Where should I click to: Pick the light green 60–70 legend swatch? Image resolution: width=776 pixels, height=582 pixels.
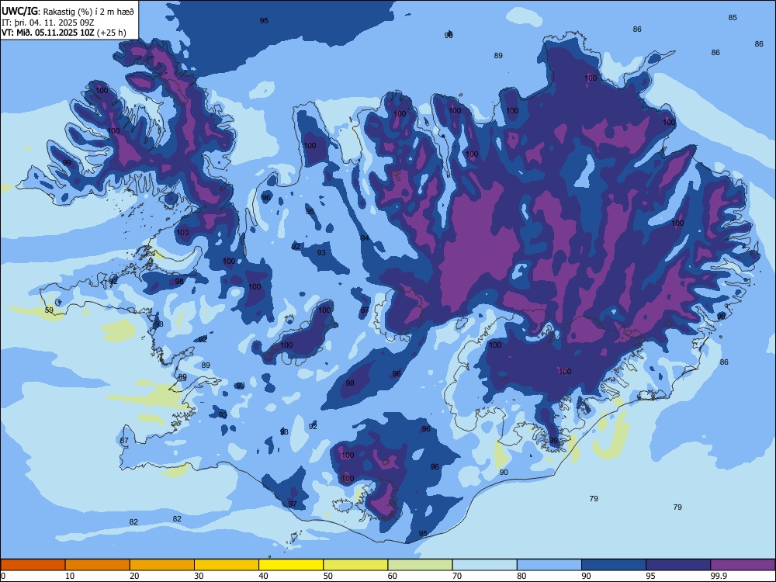tap(420, 565)
